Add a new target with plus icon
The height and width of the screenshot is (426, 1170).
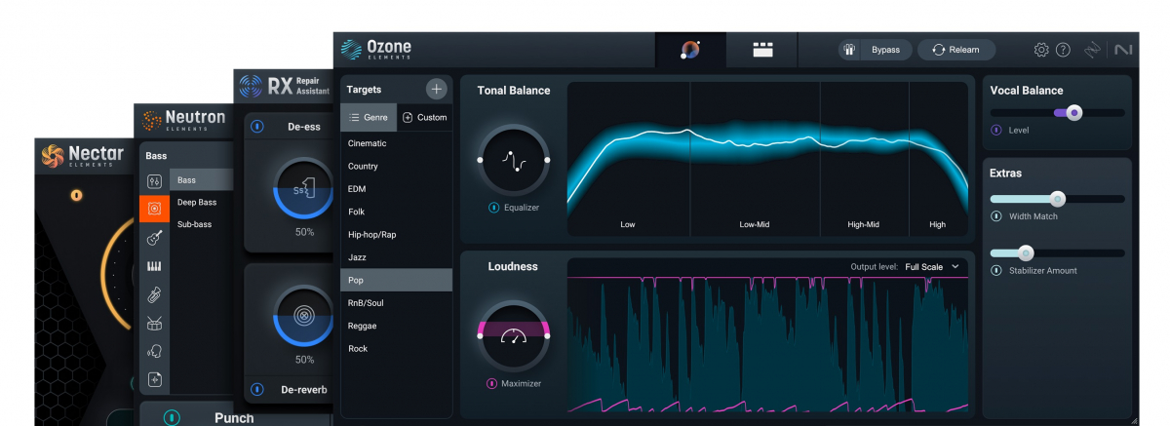coord(436,89)
